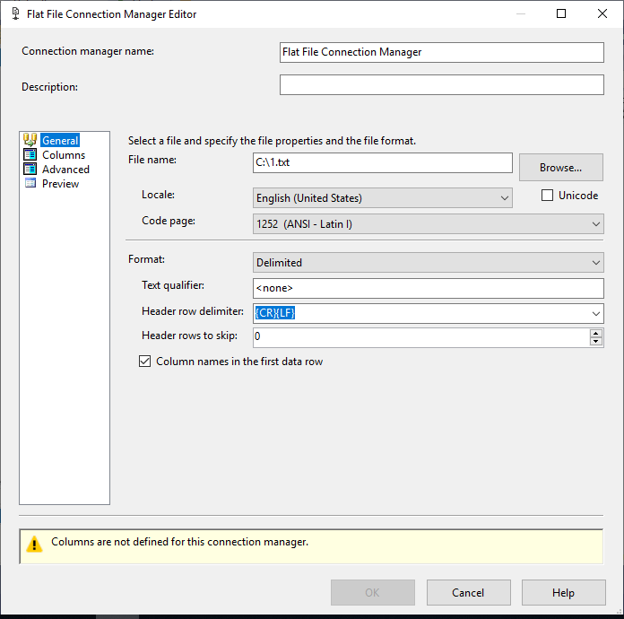Open the Format dropdown
624x619 pixels.
pos(595,263)
